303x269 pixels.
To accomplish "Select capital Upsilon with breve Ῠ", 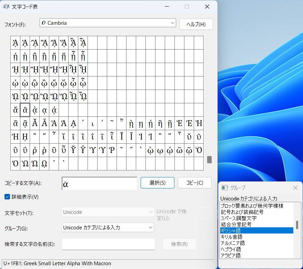I will click(x=73, y=150).
